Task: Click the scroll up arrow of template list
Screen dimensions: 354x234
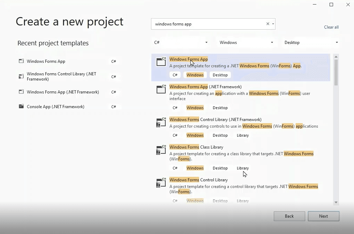Action: 336,57
